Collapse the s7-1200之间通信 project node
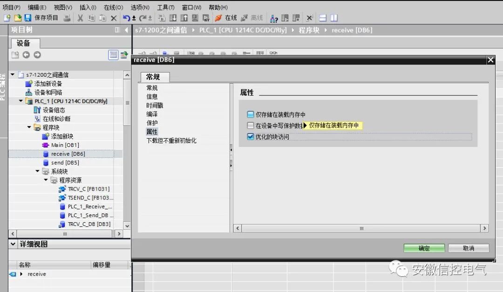Viewport: 503px width, 292px height. (x=13, y=74)
